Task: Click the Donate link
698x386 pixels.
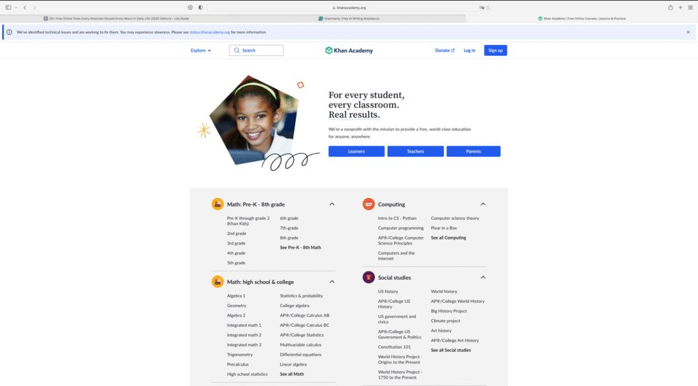Action: tap(444, 50)
